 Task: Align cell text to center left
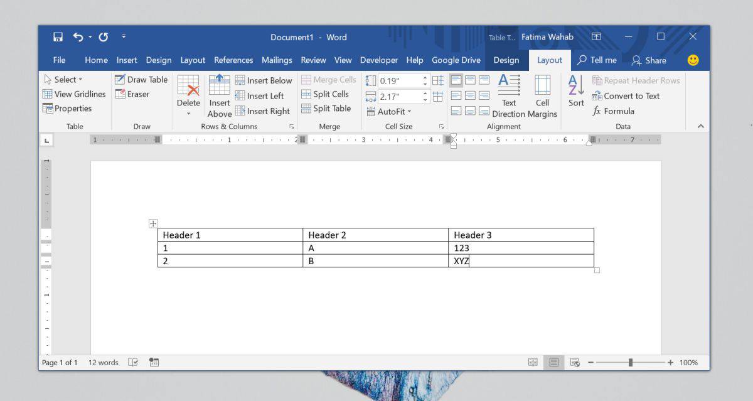tap(455, 95)
